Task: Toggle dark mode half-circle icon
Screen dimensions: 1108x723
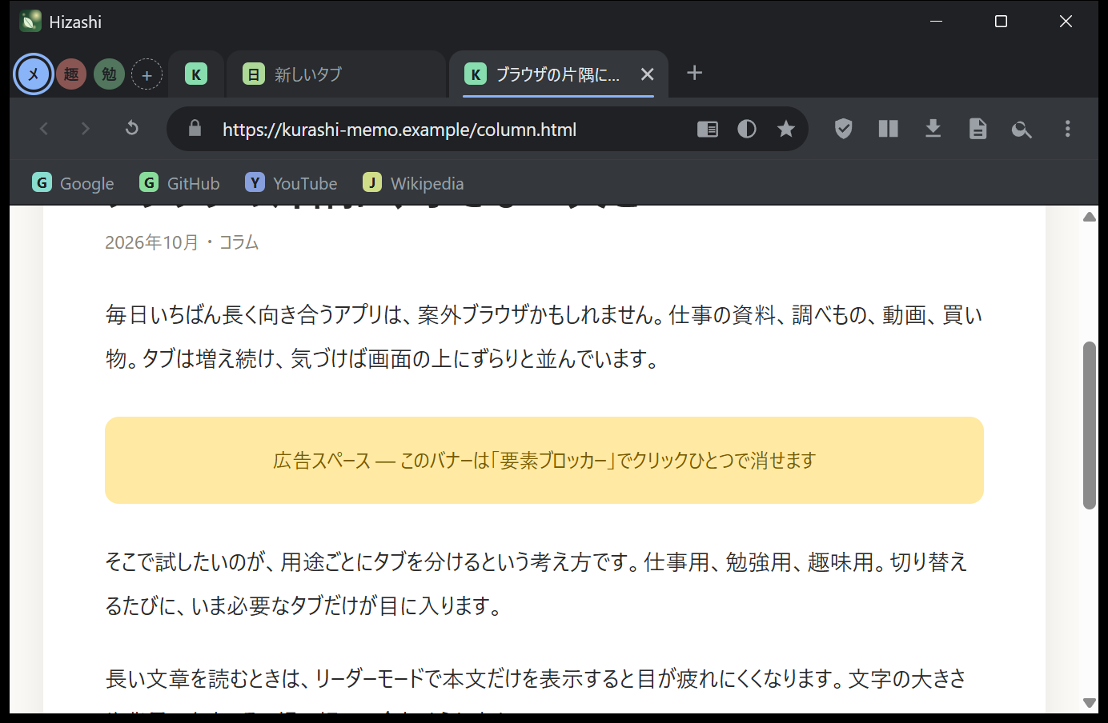Action: tap(747, 129)
